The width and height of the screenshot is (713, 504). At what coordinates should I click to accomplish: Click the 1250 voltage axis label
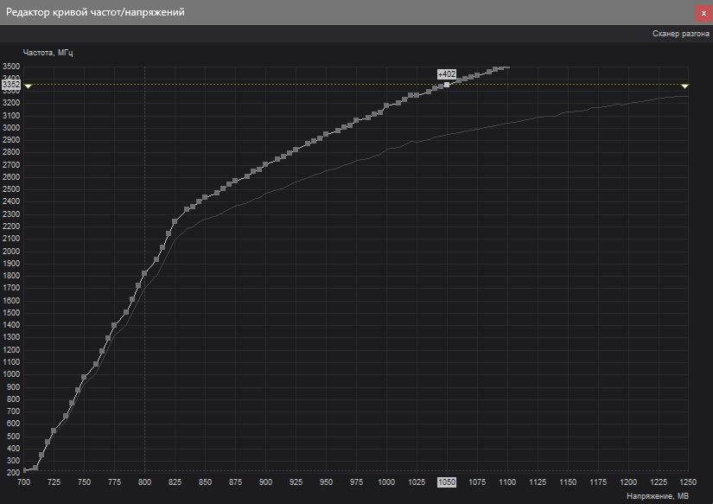coord(688,482)
